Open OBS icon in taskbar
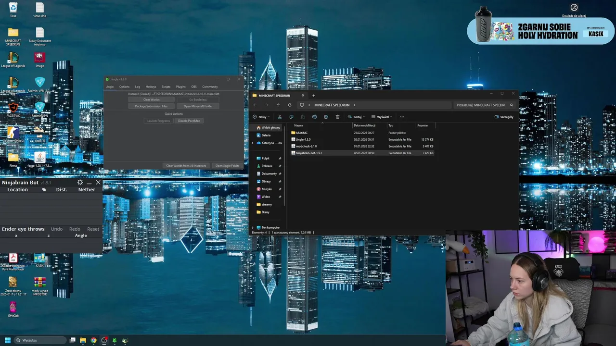Image resolution: width=616 pixels, height=346 pixels. pos(104,340)
